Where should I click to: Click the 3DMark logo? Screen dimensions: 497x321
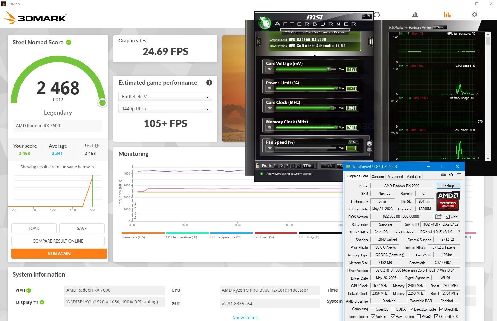[x=35, y=18]
